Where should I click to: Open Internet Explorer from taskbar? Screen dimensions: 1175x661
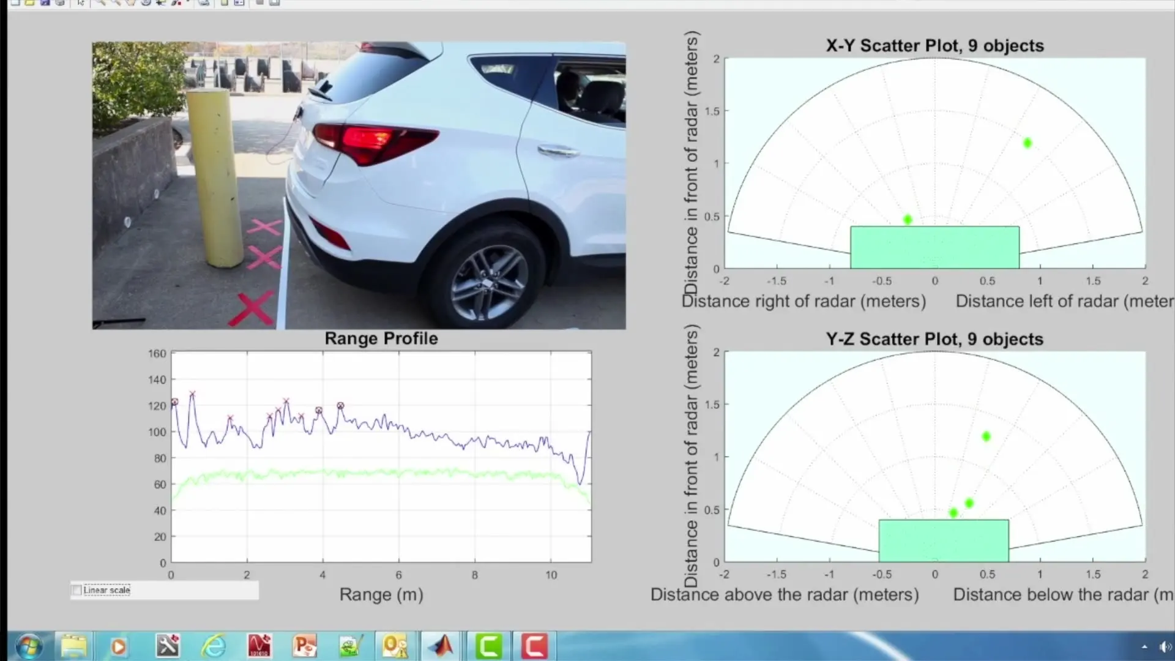tap(214, 646)
